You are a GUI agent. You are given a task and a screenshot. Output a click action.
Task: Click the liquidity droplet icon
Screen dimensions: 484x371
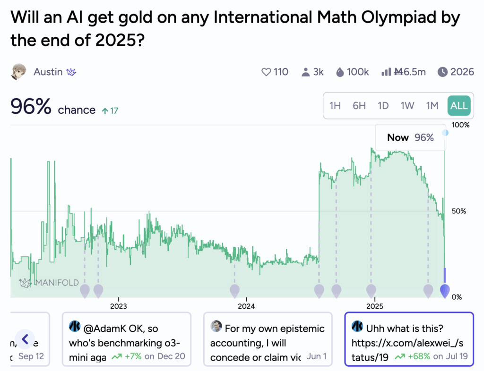pos(340,72)
